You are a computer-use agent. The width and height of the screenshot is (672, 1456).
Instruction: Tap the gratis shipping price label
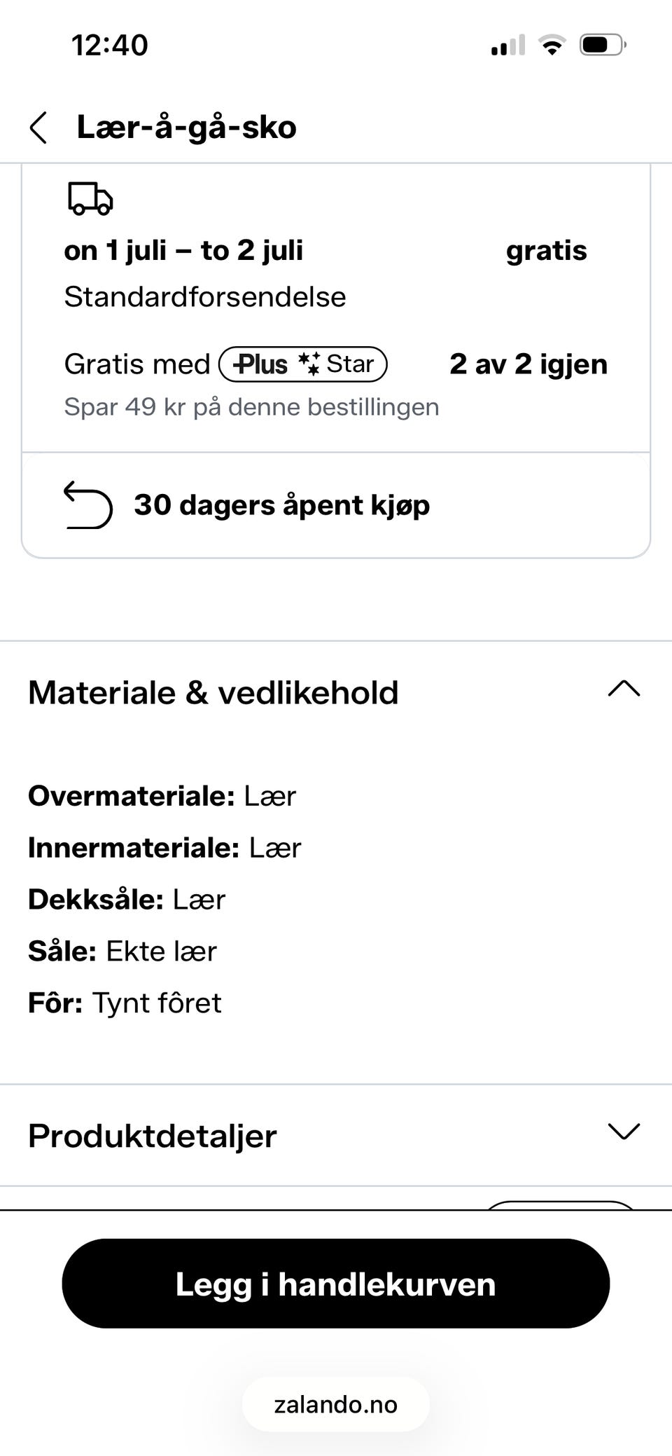point(547,251)
